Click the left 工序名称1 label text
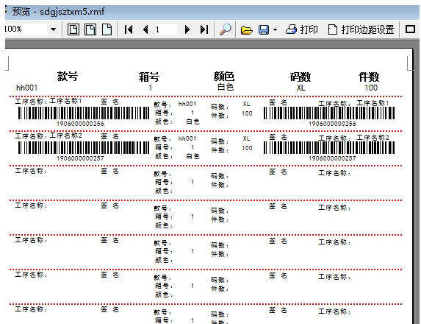Screen dimensions: 421x324 [65, 101]
